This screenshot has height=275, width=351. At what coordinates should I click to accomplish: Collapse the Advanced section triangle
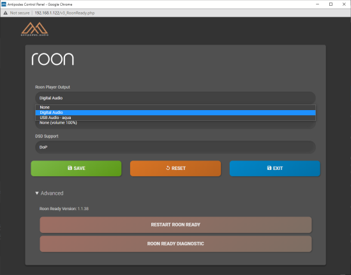(x=37, y=193)
